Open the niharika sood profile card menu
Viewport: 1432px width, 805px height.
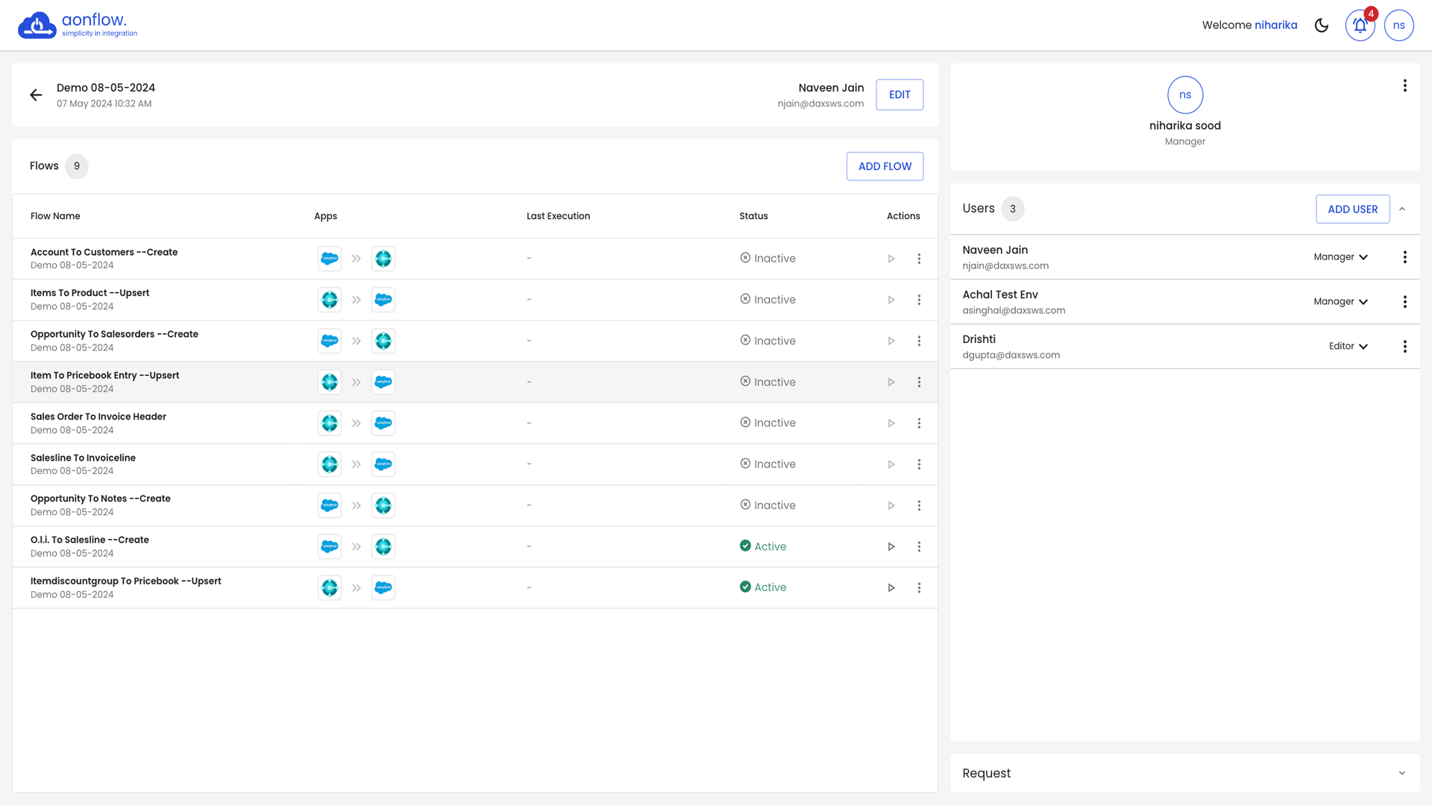click(1404, 86)
